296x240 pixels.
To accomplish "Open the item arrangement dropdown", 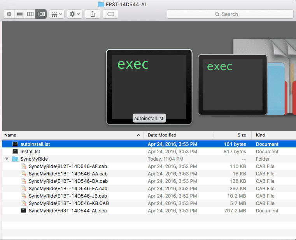I will click(x=57, y=14).
